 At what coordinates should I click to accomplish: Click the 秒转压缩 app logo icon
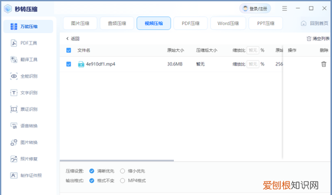point(8,9)
